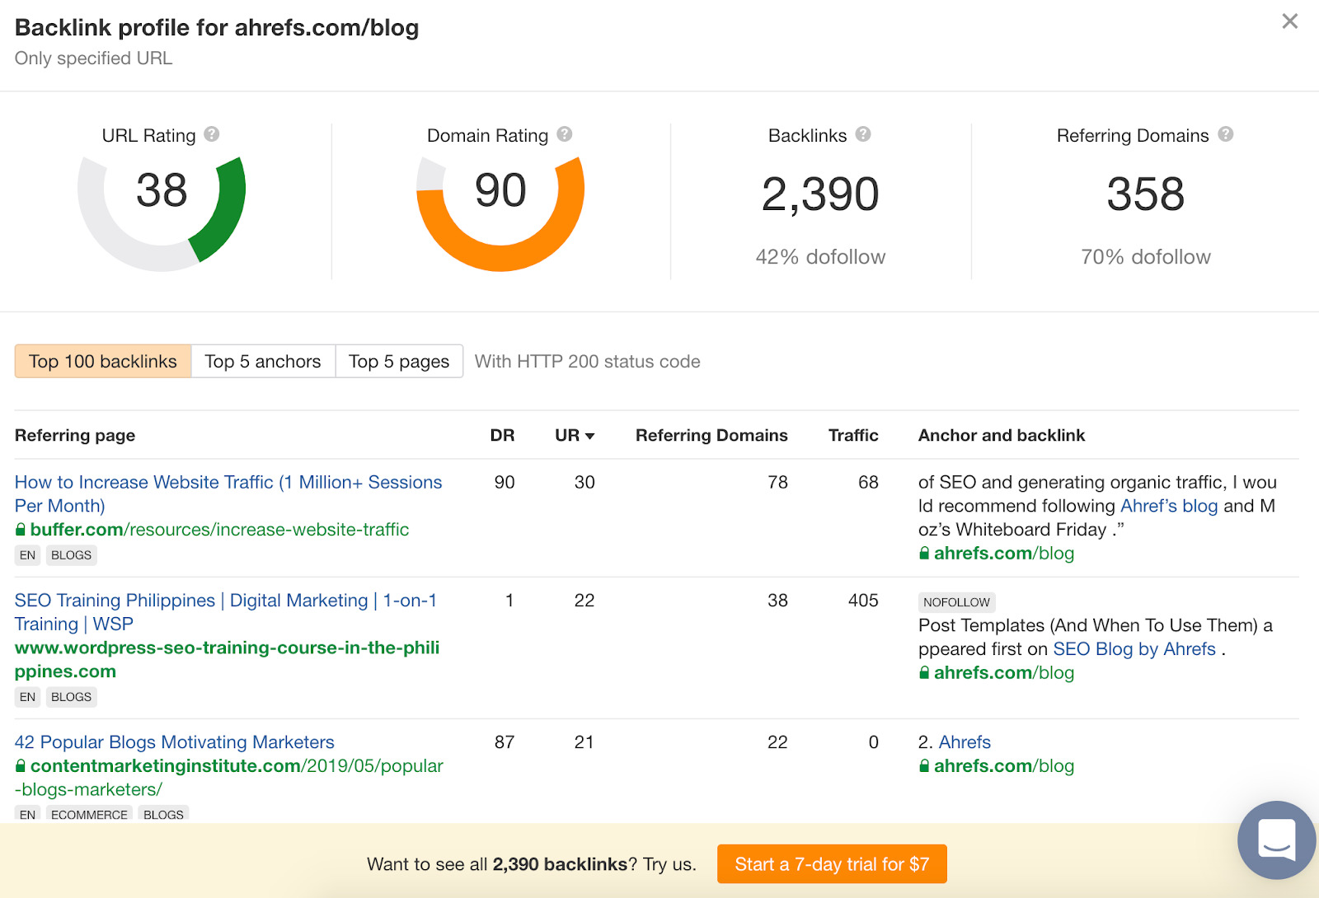Click the padlock beside ahrefs.com/blog anchor
The image size is (1319, 898).
pyautogui.click(x=922, y=554)
